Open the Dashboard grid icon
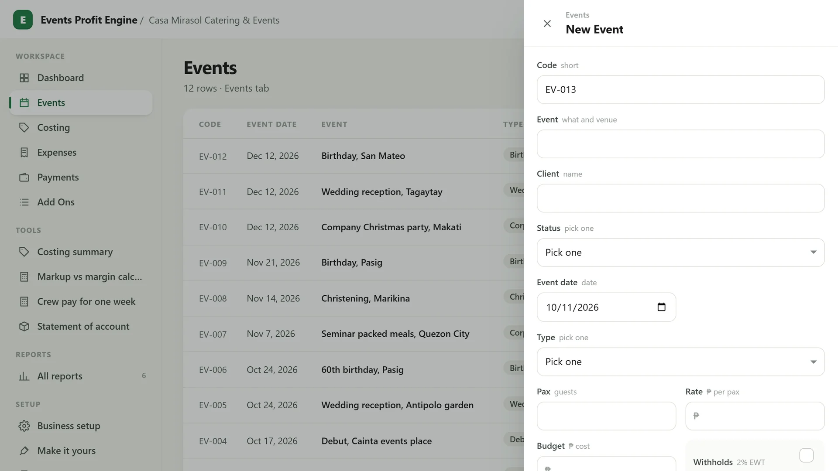838x471 pixels. (24, 78)
